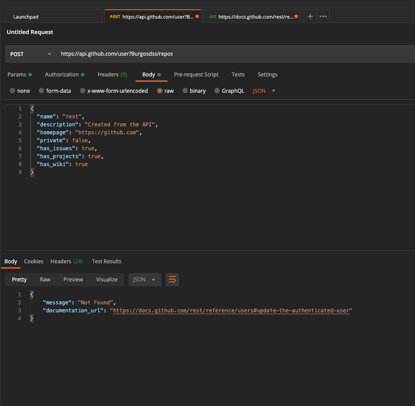Switch to the GET docs.github.com request tab
Image resolution: width=415 pixels, height=406 pixels.
(x=252, y=16)
